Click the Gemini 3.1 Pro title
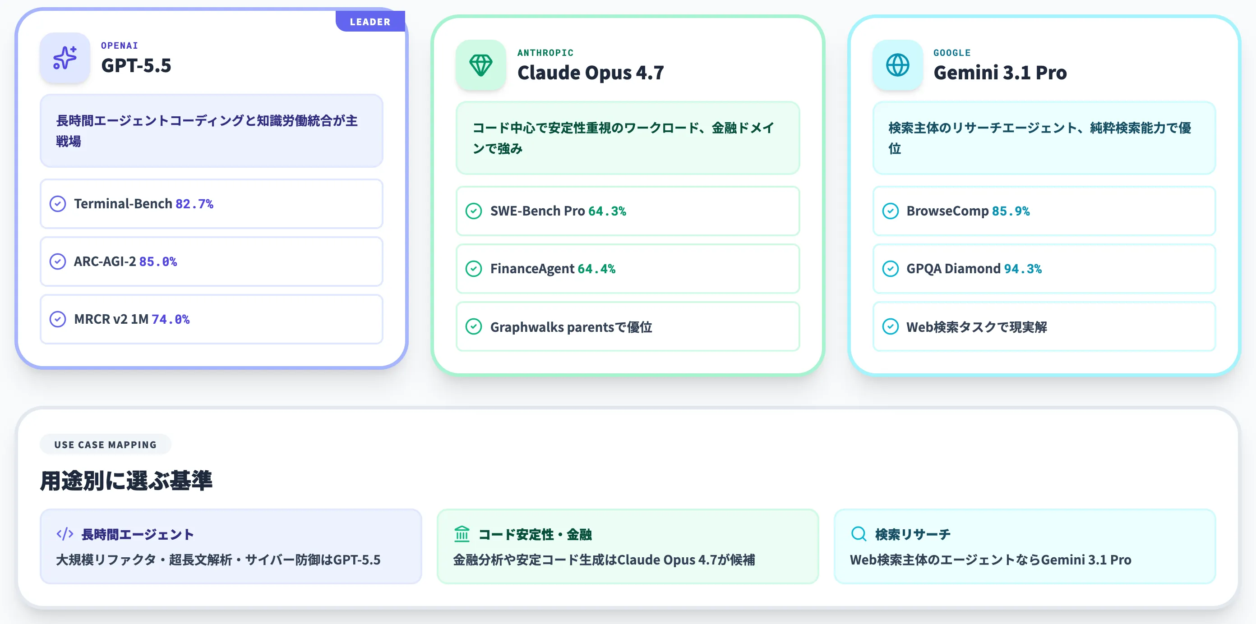 1000,73
